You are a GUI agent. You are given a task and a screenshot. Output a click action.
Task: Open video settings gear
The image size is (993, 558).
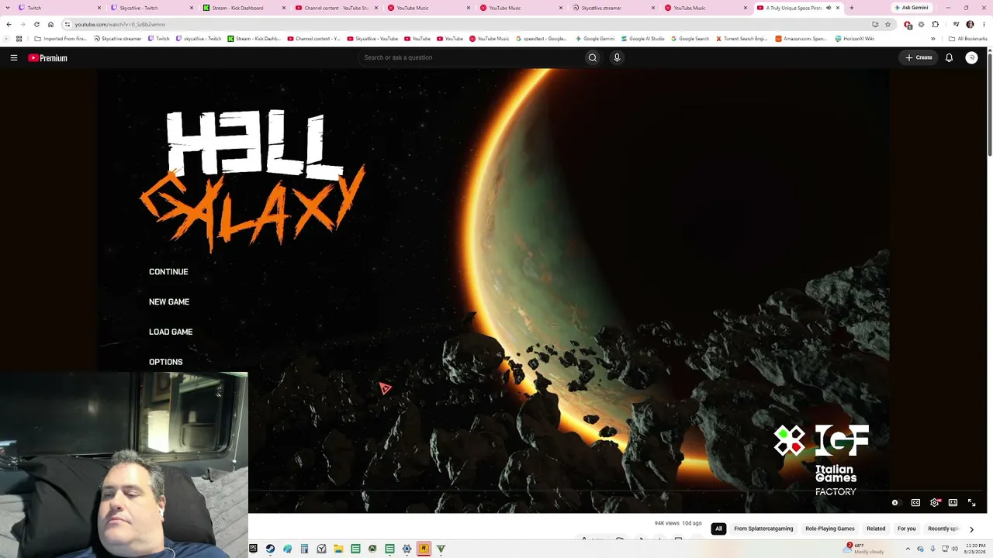click(x=934, y=502)
